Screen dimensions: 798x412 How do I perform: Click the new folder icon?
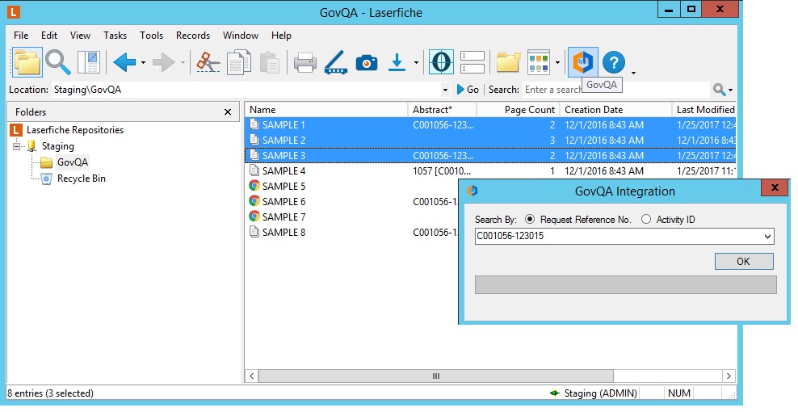[x=508, y=62]
